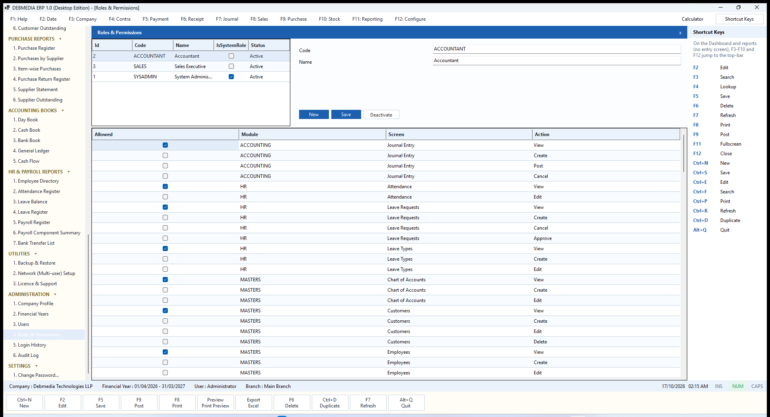The image size is (770, 417).
Task: Click the DEBMEDIA ERP app icon in title bar
Action: pyautogui.click(x=7, y=8)
